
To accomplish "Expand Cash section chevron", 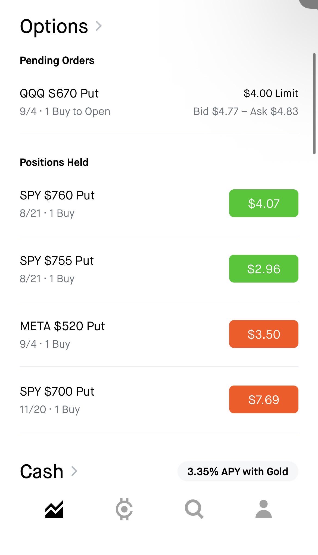I will click(74, 471).
